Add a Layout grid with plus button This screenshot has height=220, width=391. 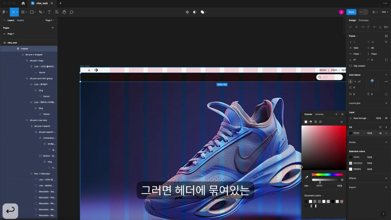[x=386, y=103]
